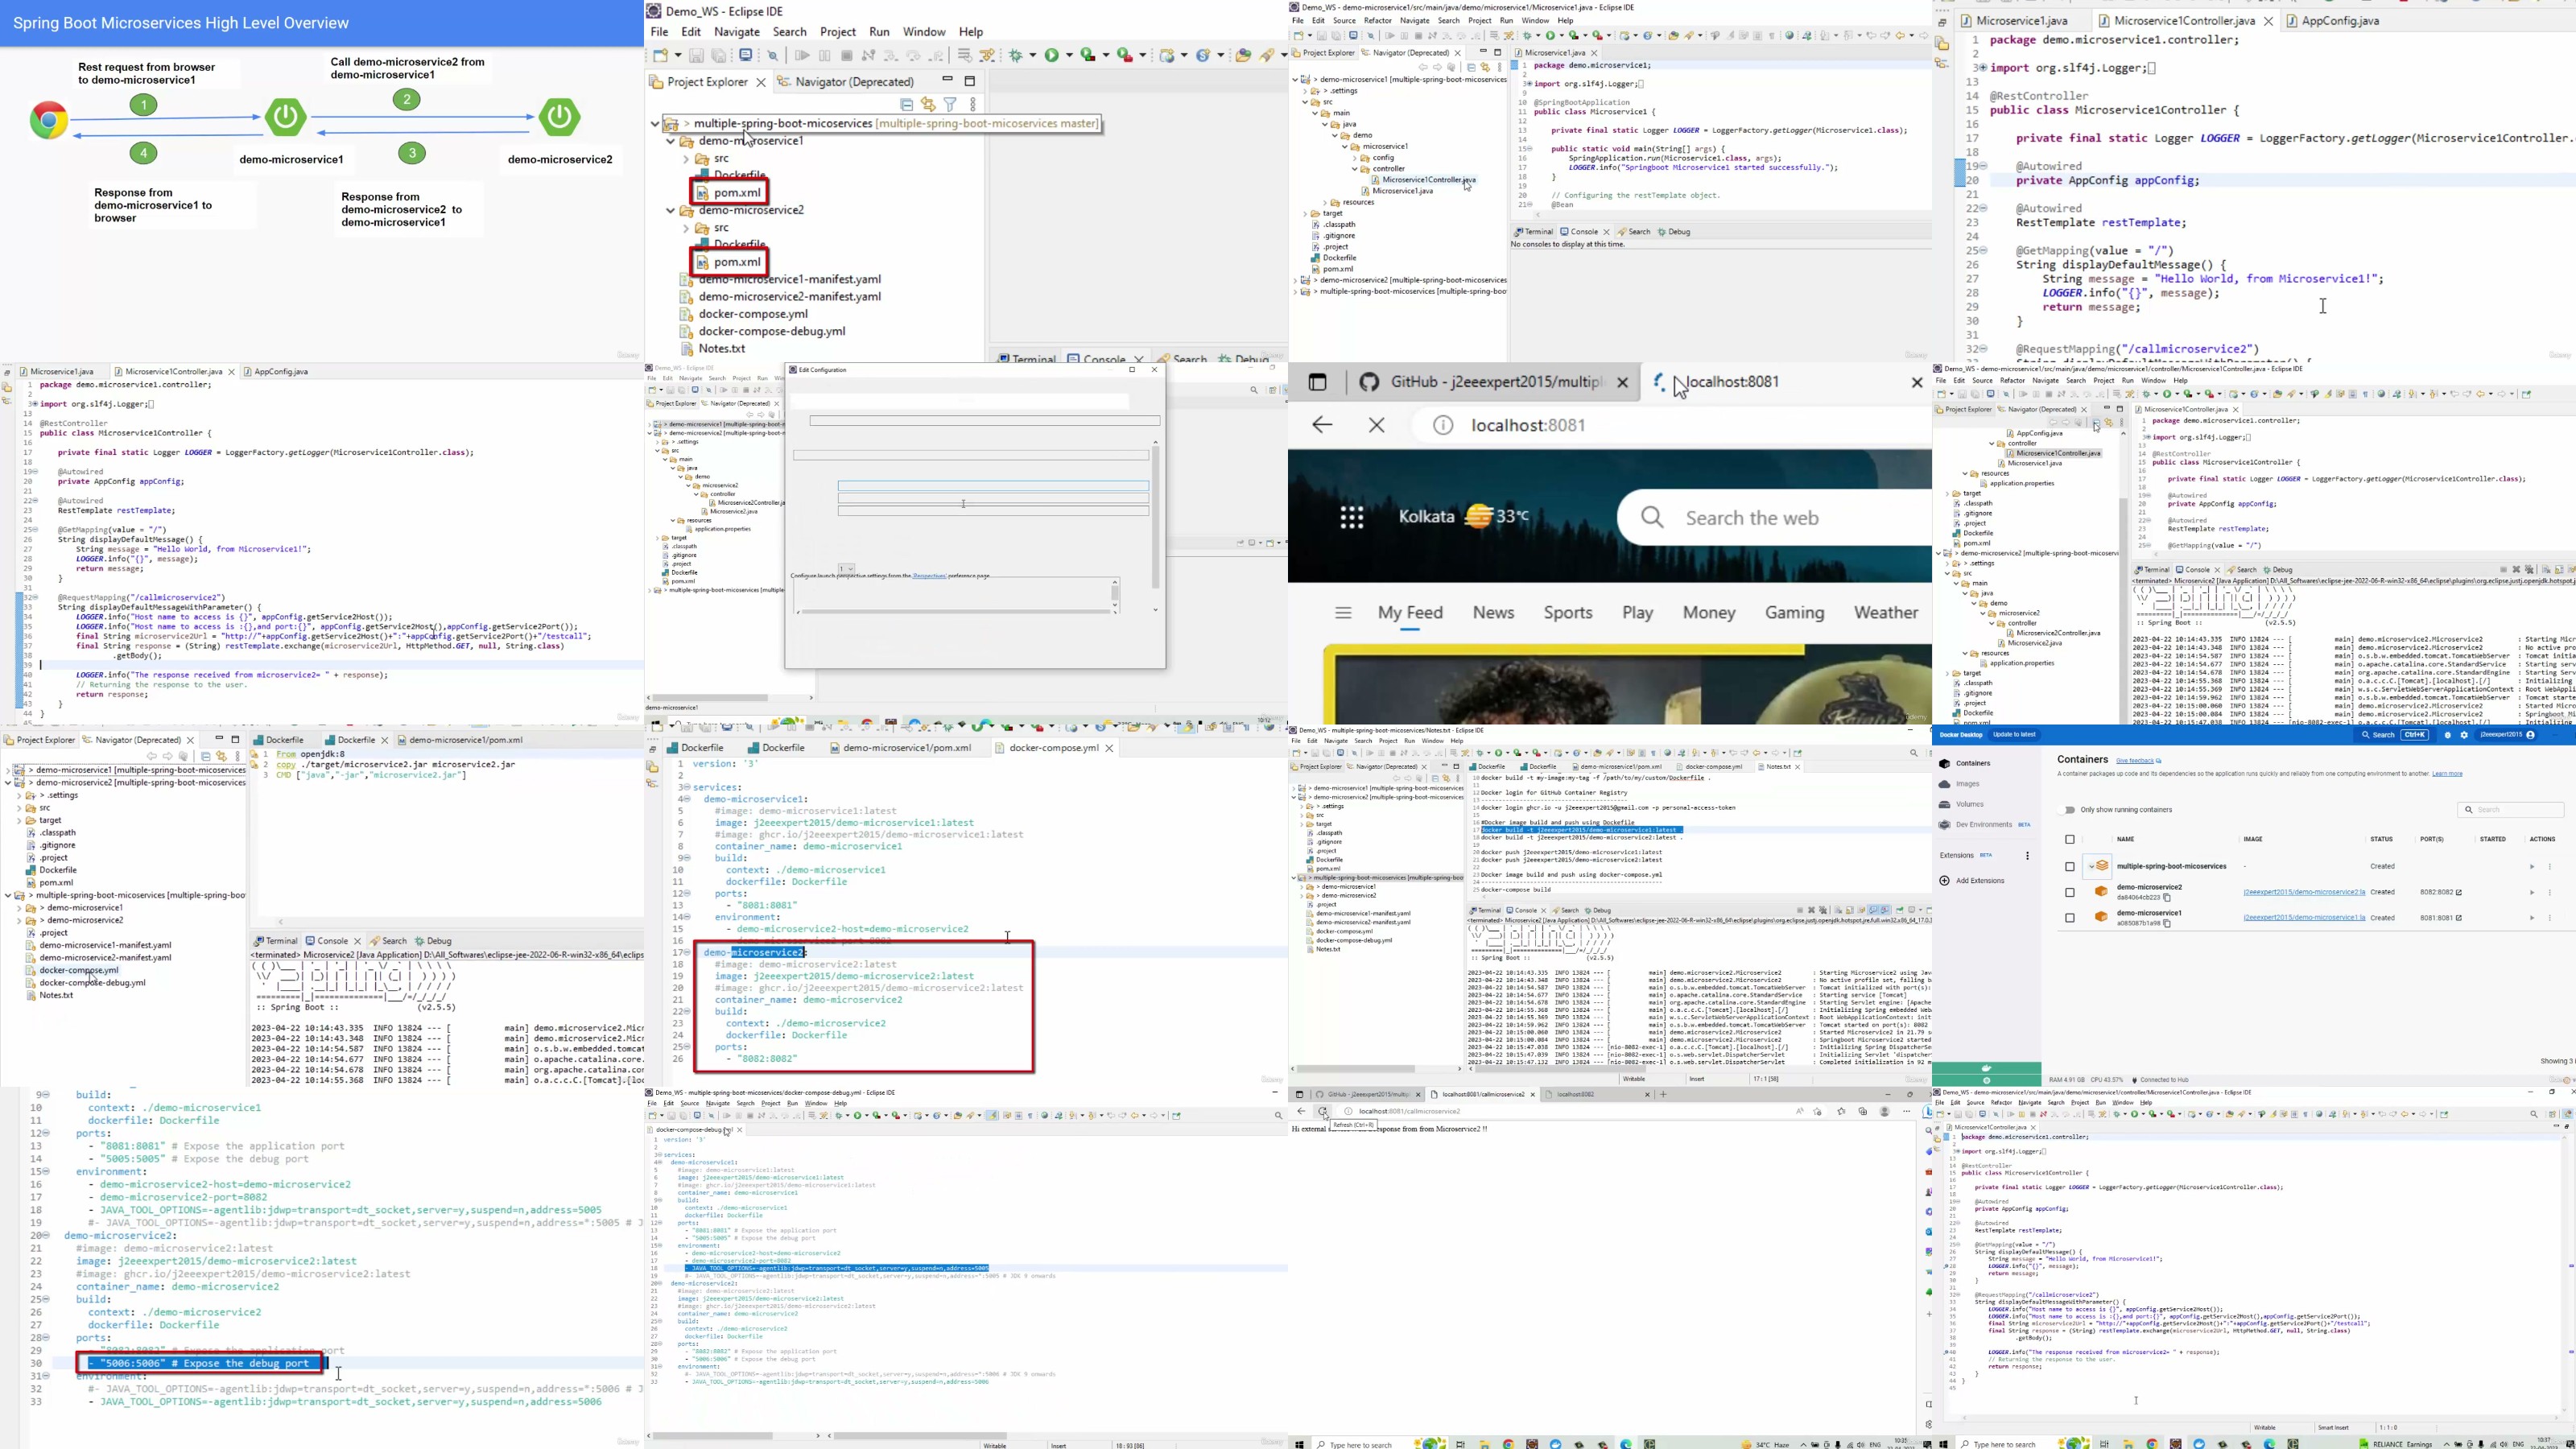Image resolution: width=2576 pixels, height=1449 pixels.
Task: Collapse multiple-spring-boot-micoservices group in Docker Containers
Action: pos(2091,867)
